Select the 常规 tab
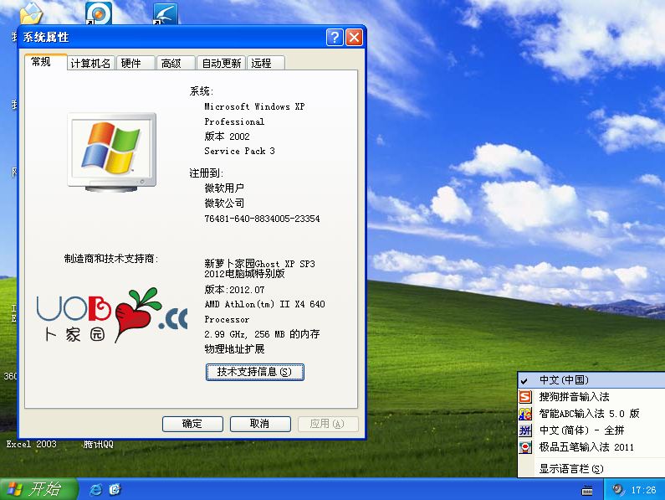Image resolution: width=665 pixels, height=500 pixels. coord(46,62)
